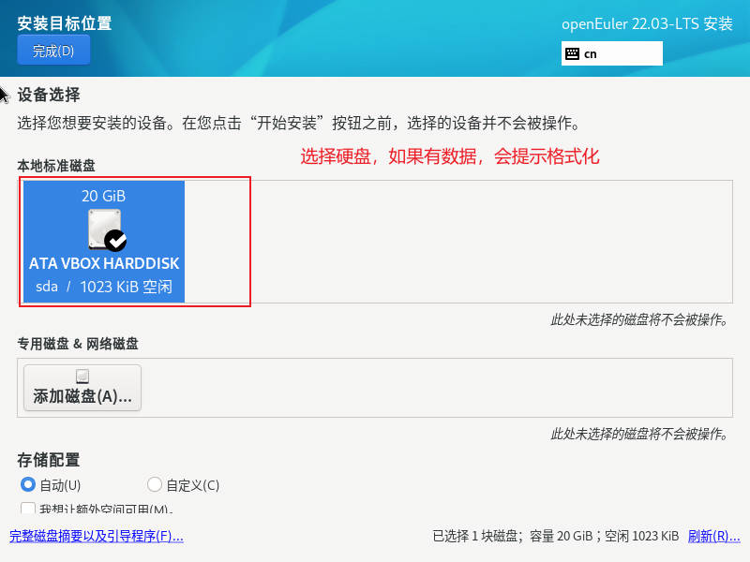Click the 完成(D) button
Screen dimensions: 750x562
(x=53, y=51)
